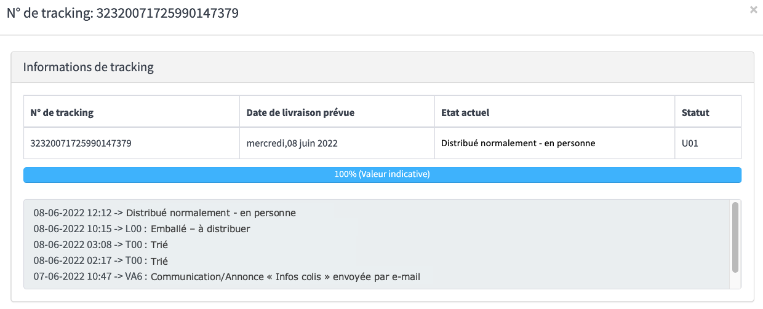Click the 03:08 'T00 : Trié' log entry

tap(100, 245)
